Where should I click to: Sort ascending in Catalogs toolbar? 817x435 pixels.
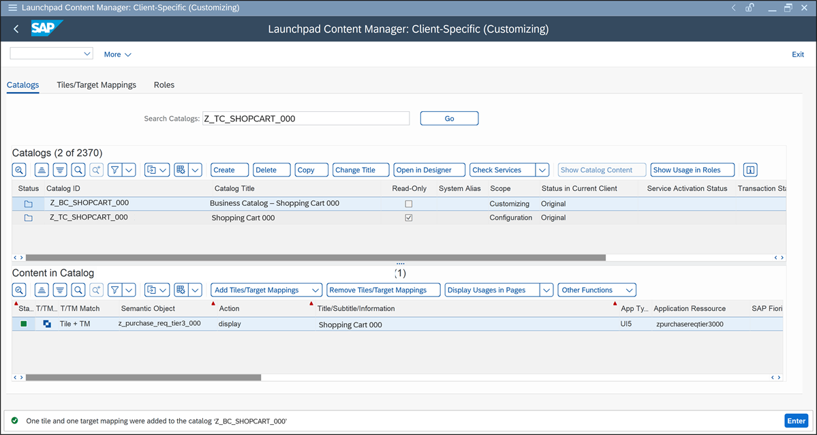click(42, 170)
